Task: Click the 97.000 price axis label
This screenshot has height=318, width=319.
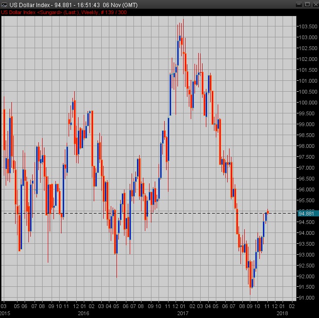Action: (x=308, y=168)
